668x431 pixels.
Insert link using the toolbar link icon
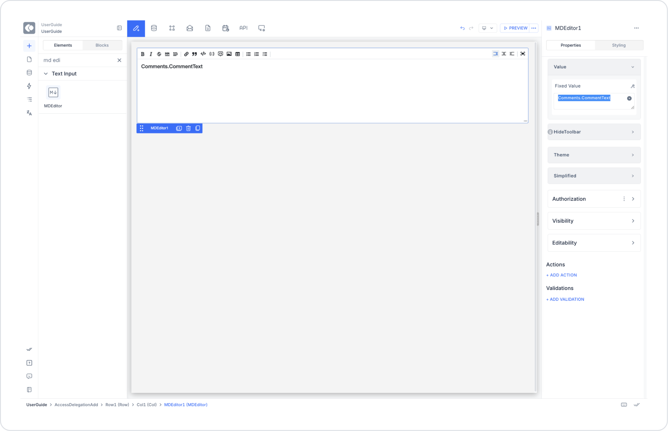tap(186, 54)
